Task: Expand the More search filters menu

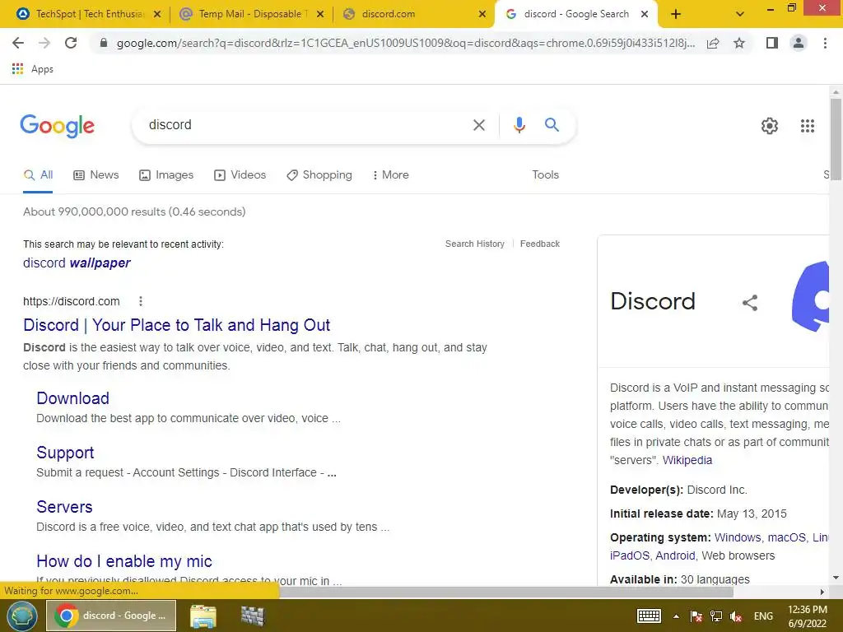Action: pyautogui.click(x=390, y=175)
